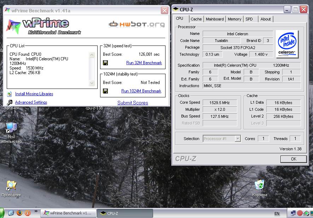Click the OK button in CPU-Z

[294, 159]
